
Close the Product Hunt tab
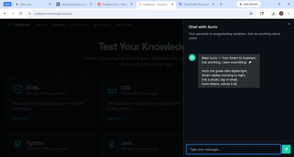pyautogui.click(x=132, y=4)
